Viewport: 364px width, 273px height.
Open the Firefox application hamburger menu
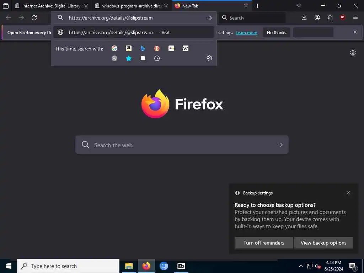click(x=355, y=17)
